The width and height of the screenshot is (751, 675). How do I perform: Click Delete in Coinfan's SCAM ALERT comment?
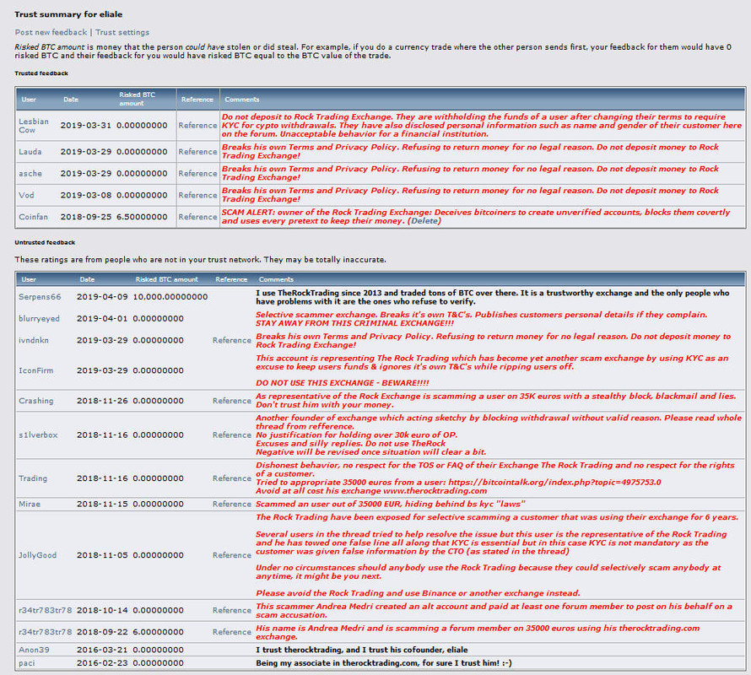click(424, 221)
